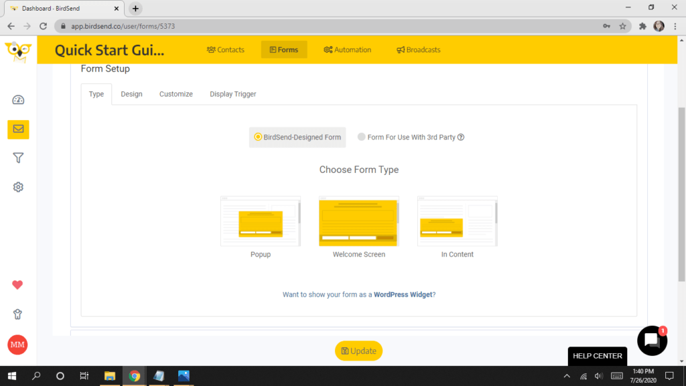Open the Windows Start menu
This screenshot has height=386, width=686.
click(x=12, y=376)
